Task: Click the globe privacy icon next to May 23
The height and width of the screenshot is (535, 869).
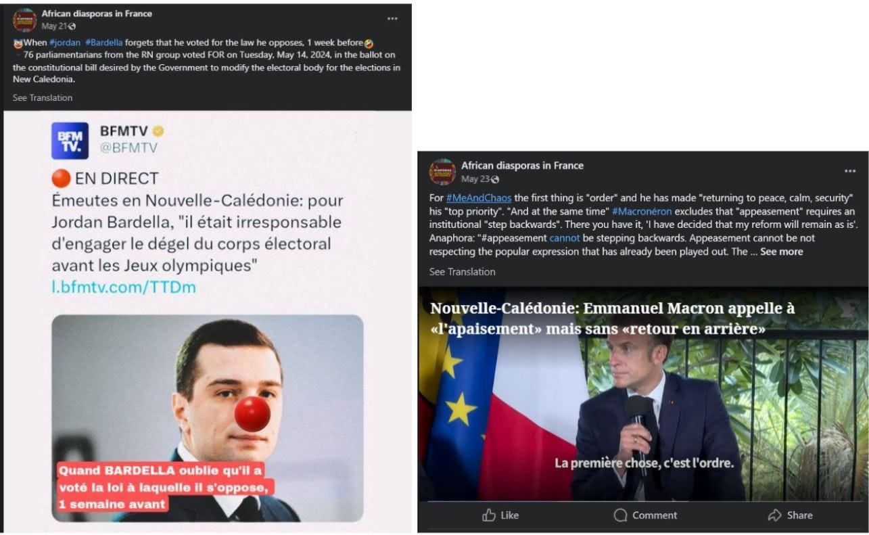Action: tap(495, 179)
